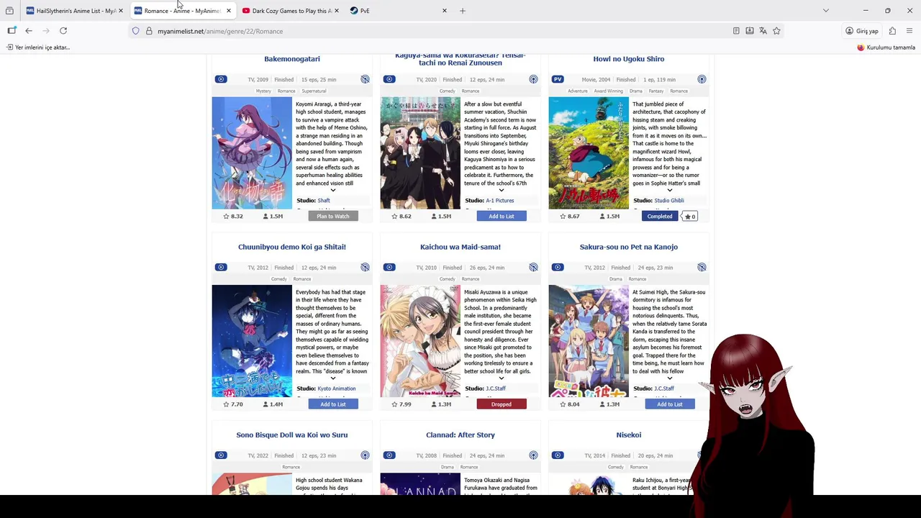Expand the Howl no Ugoku Shiro synopsis arrow
The image size is (921, 518).
669,191
